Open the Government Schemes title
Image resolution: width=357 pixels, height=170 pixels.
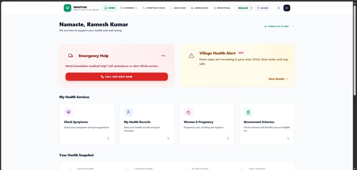point(259,122)
